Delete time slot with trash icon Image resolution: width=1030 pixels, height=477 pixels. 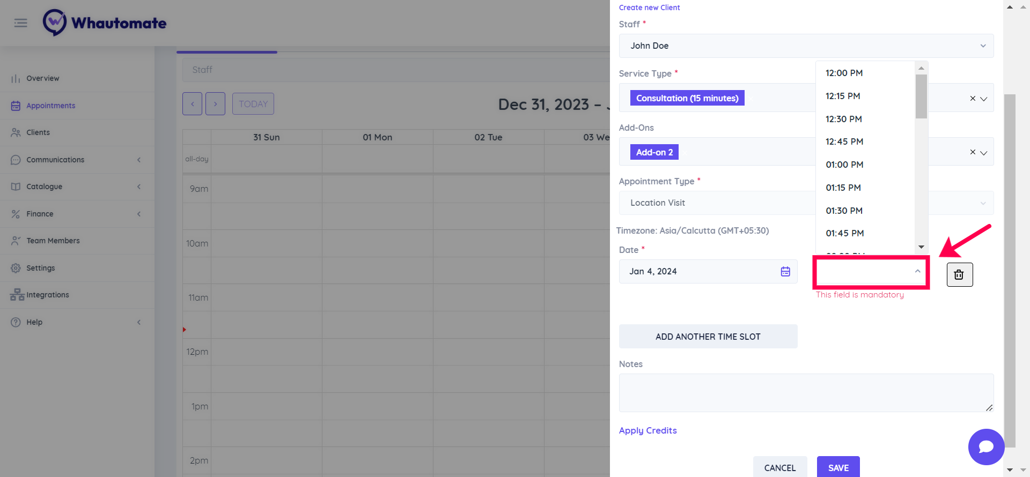click(x=959, y=274)
